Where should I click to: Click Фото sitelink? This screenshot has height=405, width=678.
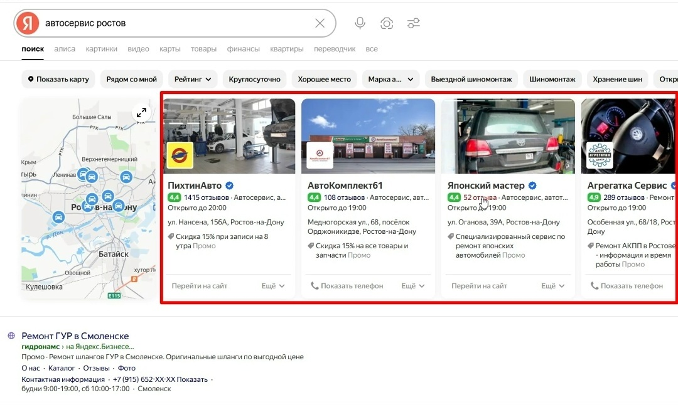pos(127,368)
